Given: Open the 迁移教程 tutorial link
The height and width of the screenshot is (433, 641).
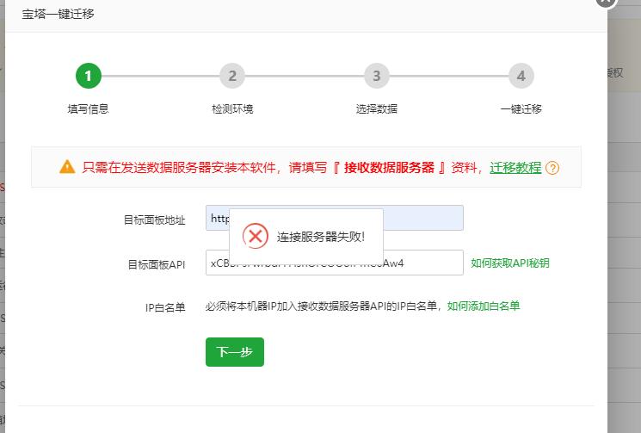Looking at the screenshot, I should (x=515, y=168).
